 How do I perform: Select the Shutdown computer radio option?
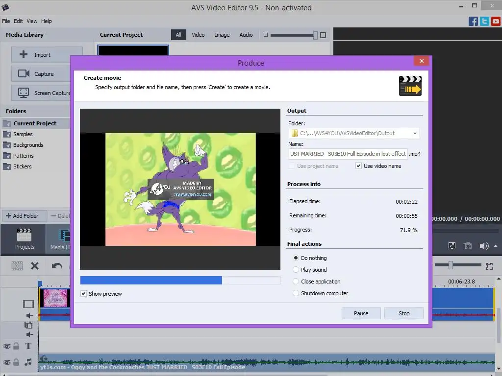pyautogui.click(x=296, y=293)
